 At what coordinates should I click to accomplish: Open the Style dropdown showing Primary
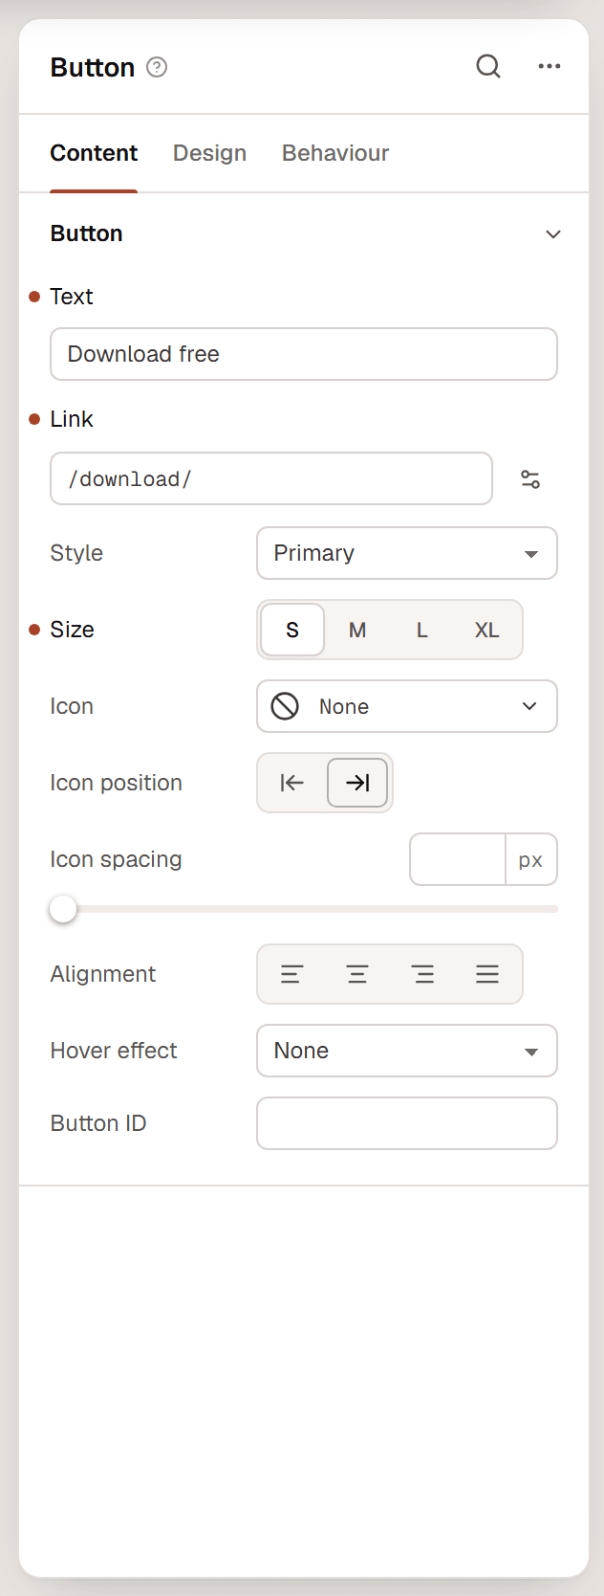407,553
